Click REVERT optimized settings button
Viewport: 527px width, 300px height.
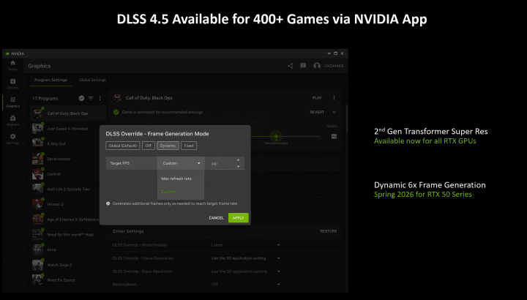[x=317, y=112]
